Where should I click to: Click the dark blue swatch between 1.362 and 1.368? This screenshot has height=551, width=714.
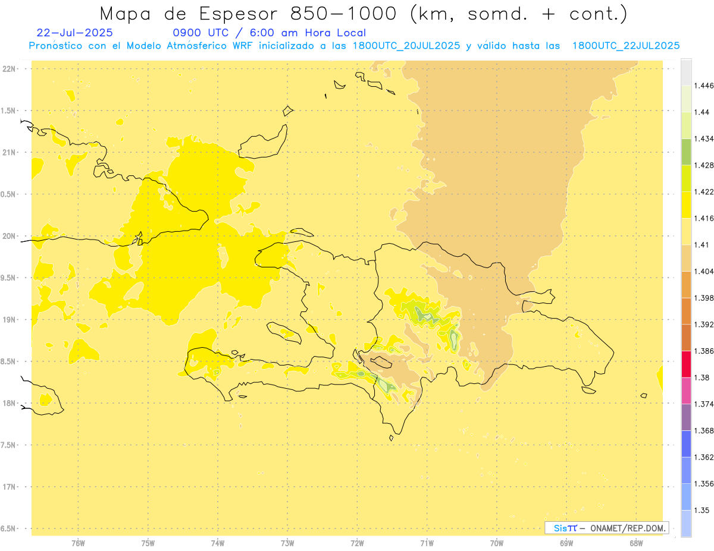tap(686, 443)
